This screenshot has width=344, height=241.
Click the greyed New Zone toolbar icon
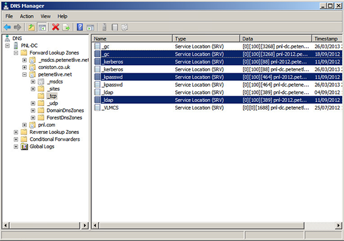[124, 27]
